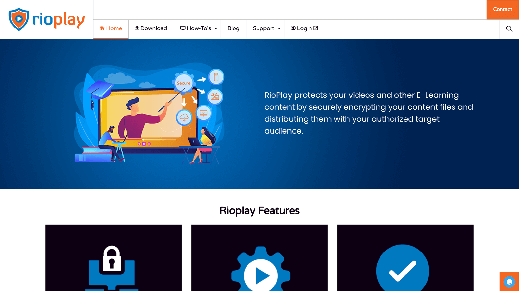Image resolution: width=519 pixels, height=291 pixels.
Task: Open the Download menu item
Action: click(x=151, y=28)
